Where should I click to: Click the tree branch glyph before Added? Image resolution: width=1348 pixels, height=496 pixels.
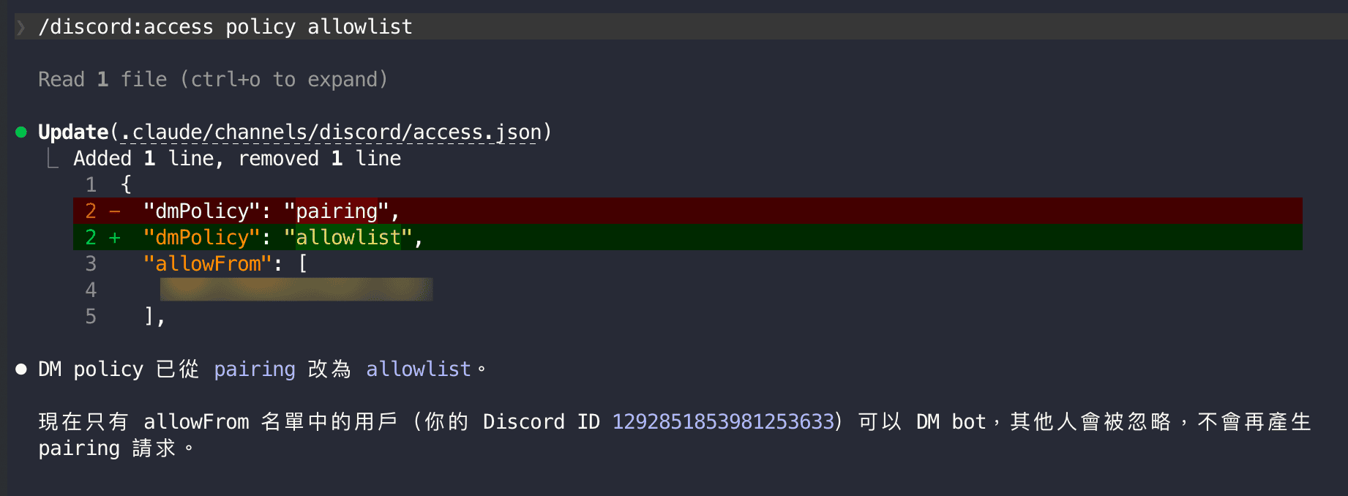click(x=52, y=159)
